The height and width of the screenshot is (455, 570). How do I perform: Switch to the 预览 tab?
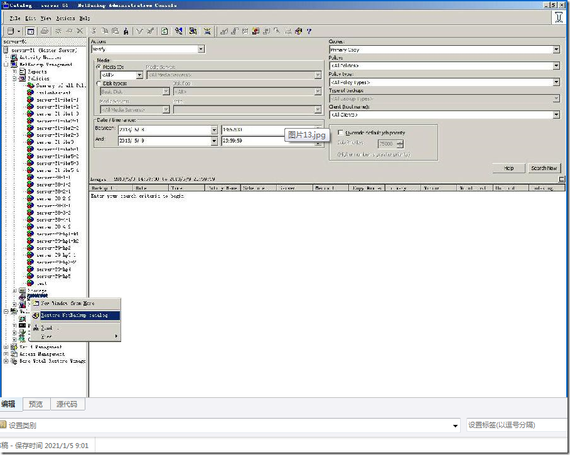(x=36, y=404)
